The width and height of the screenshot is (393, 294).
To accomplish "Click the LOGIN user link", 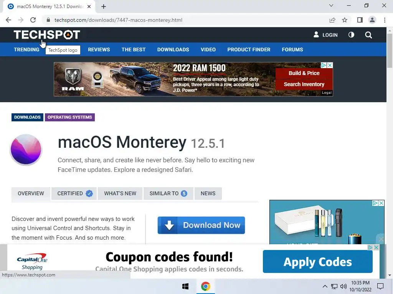I will [x=325, y=35].
